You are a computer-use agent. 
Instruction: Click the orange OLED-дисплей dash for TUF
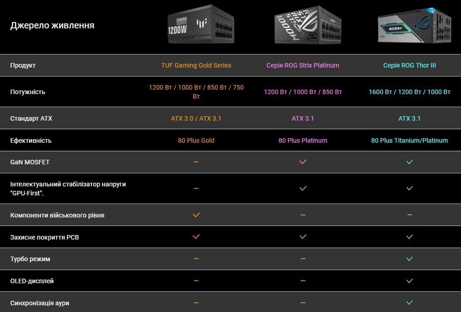(196, 281)
